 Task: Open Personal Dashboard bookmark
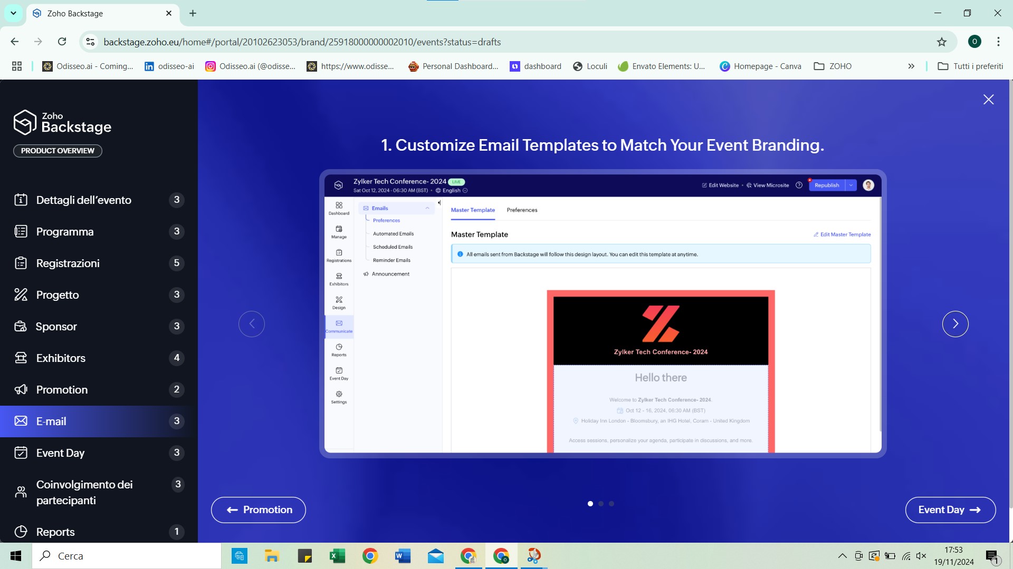pyautogui.click(x=453, y=66)
